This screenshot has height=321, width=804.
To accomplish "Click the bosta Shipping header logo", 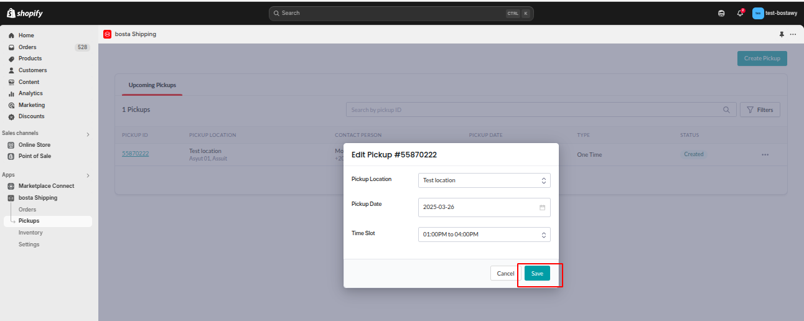I will point(107,34).
